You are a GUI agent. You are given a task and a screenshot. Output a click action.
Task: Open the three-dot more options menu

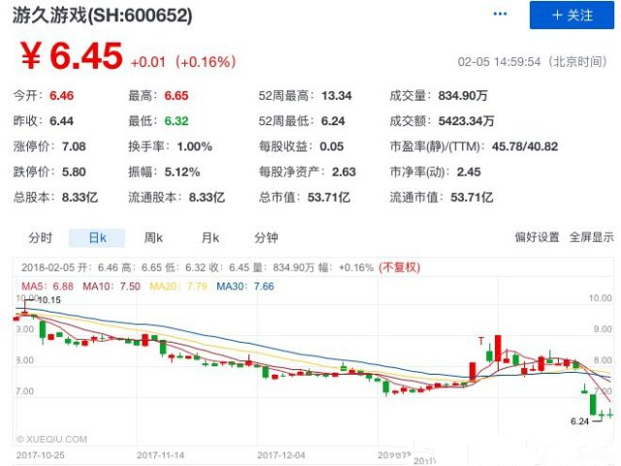(x=500, y=15)
